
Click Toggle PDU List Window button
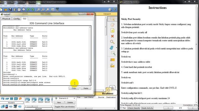(65, 107)
